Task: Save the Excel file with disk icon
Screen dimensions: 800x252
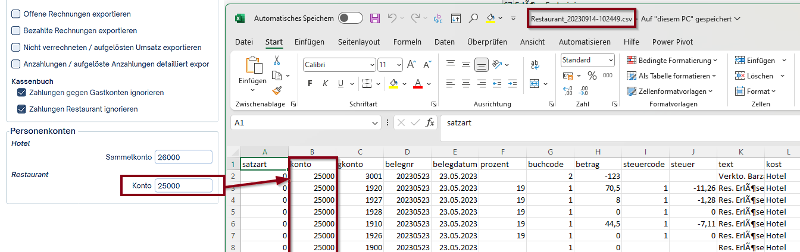Action: coord(375,18)
